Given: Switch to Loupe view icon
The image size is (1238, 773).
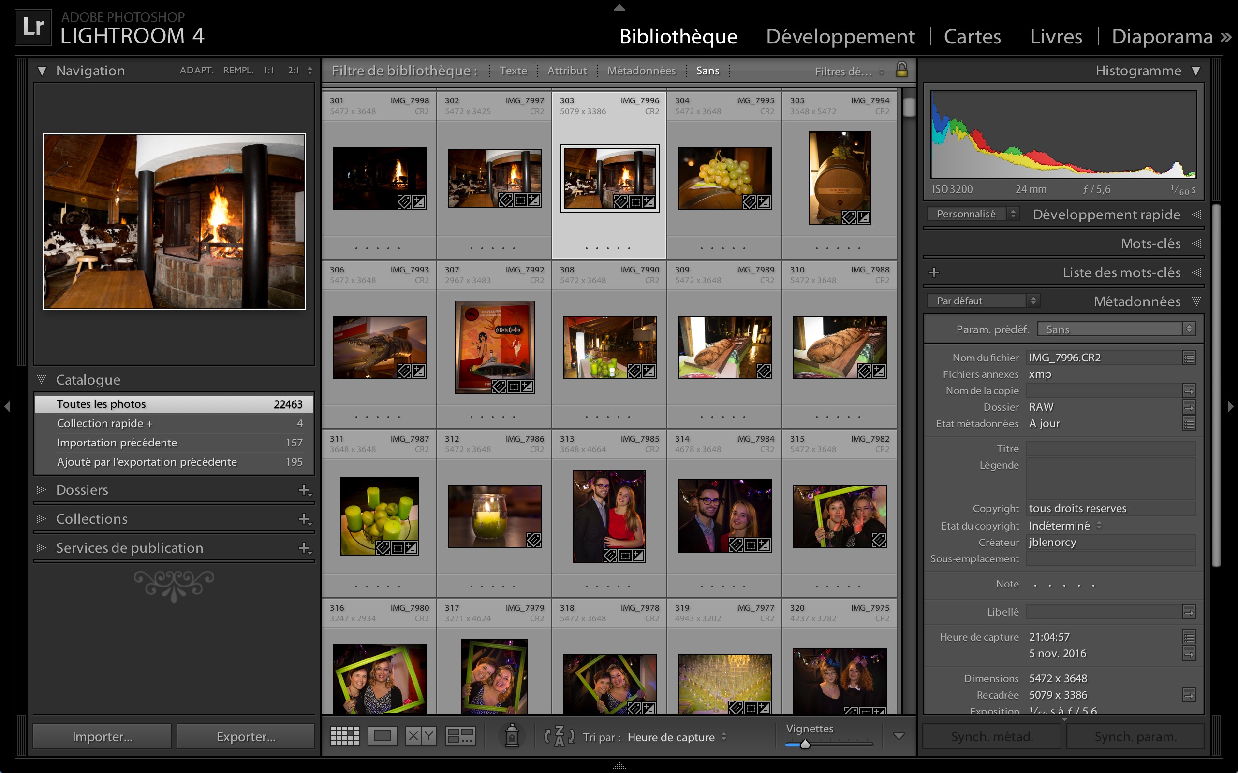Looking at the screenshot, I should [382, 736].
